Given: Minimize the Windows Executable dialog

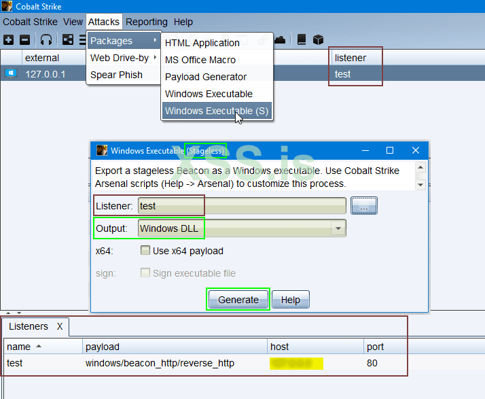Looking at the screenshot, I should 365,150.
